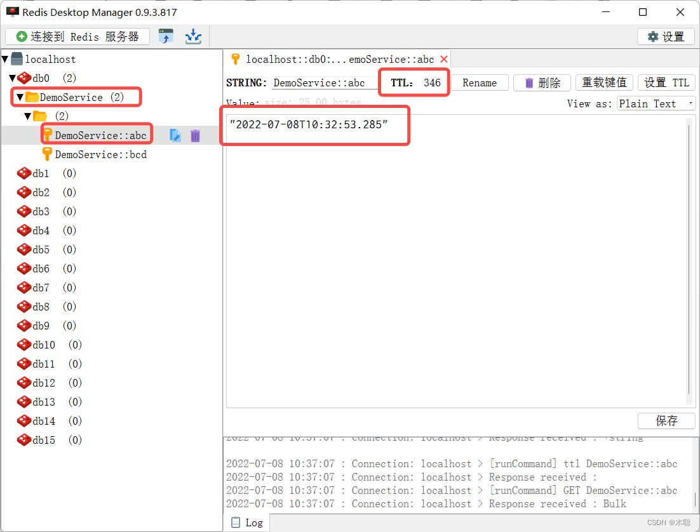Select the db12 database icon
The image size is (700, 532).
point(24,382)
